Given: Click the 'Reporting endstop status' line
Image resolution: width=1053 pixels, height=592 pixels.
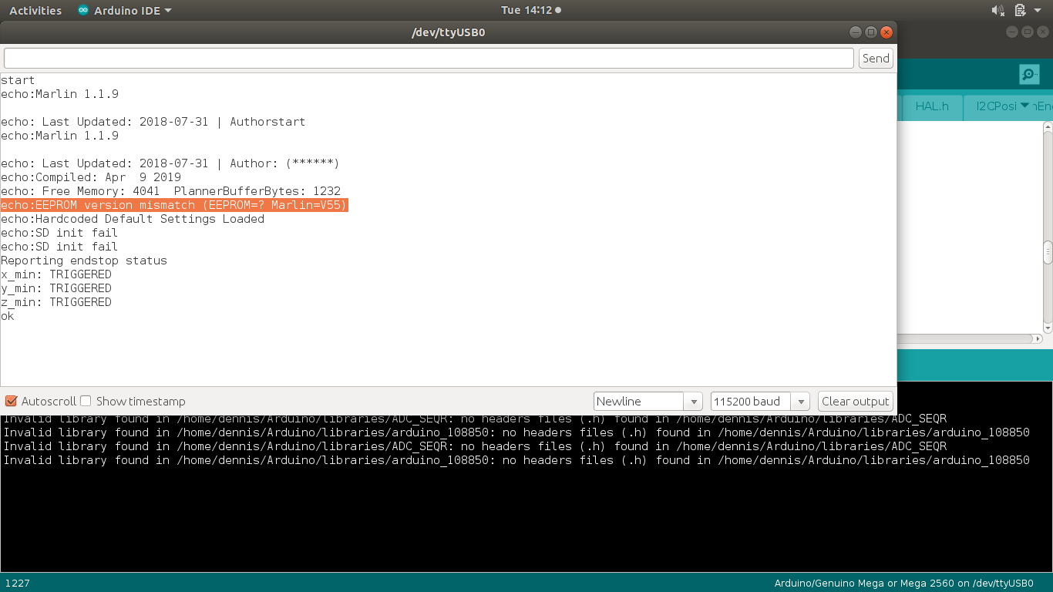Looking at the screenshot, I should click(x=84, y=261).
